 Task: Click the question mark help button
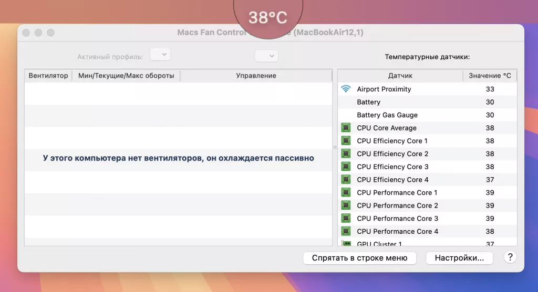tap(510, 257)
